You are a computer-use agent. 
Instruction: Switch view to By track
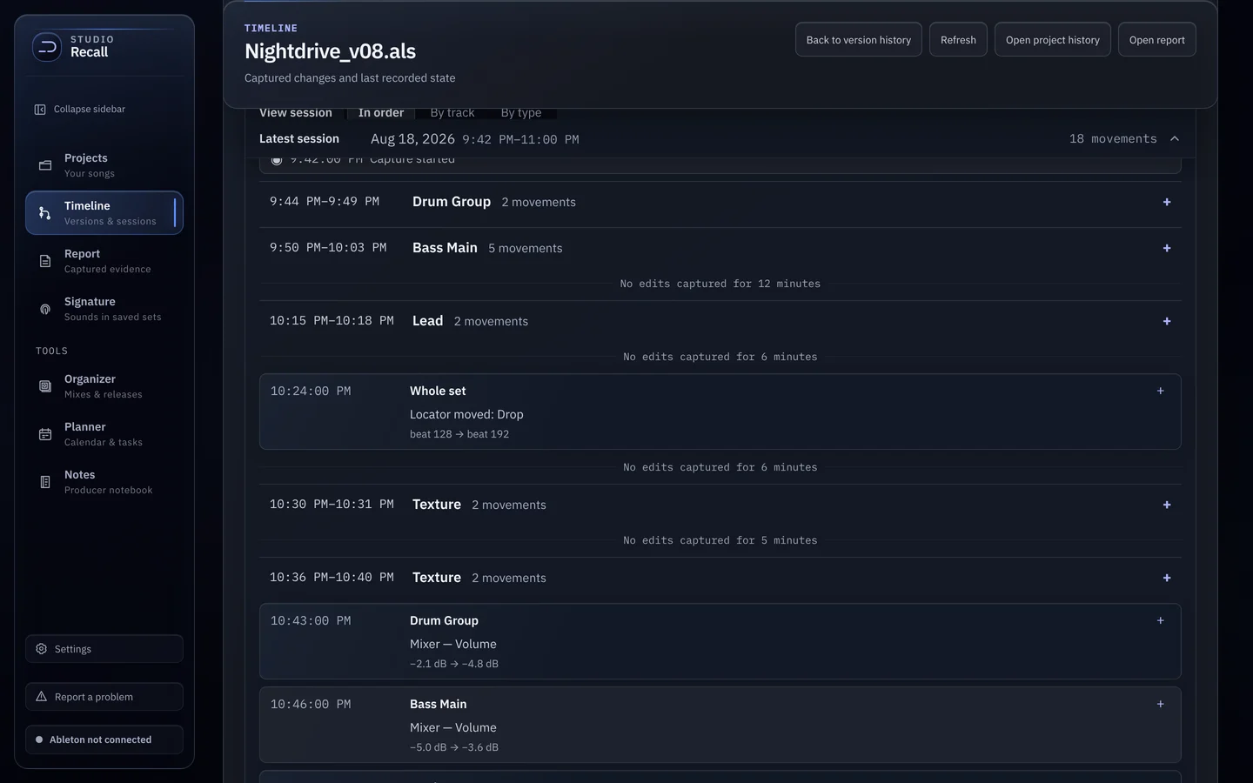coord(452,113)
